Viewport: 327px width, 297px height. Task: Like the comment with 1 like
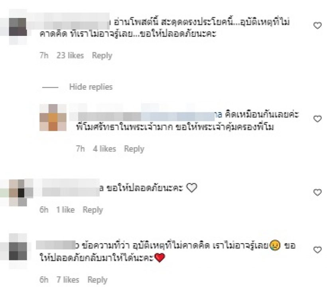pyautogui.click(x=317, y=192)
